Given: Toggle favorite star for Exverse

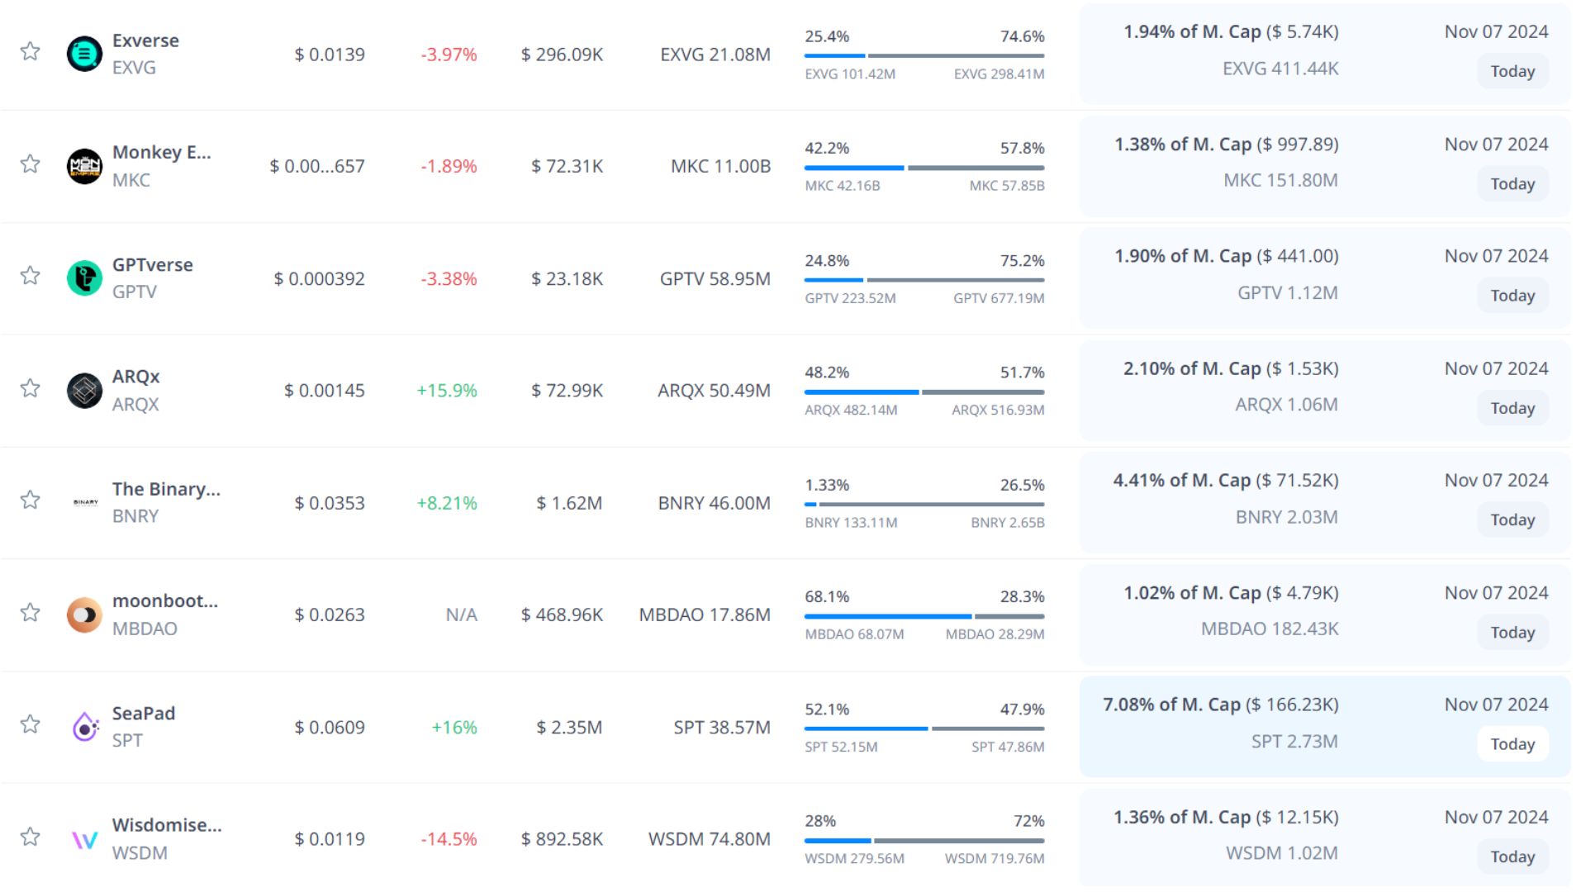Looking at the screenshot, I should point(31,51).
